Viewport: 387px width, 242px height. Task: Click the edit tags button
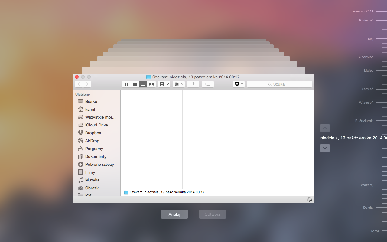[x=208, y=84]
